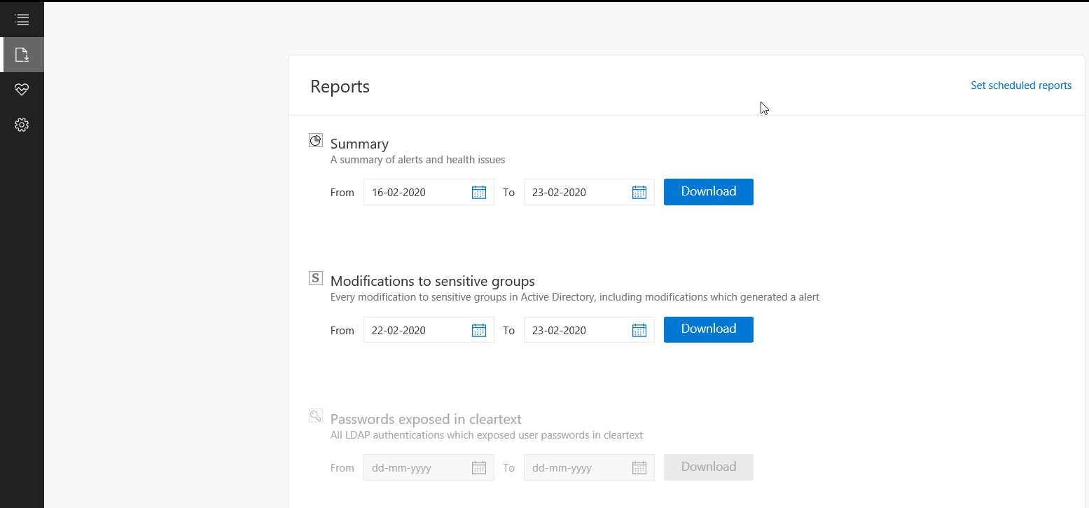
Task: Open calendar for cleartext passwords From date
Action: tap(479, 468)
